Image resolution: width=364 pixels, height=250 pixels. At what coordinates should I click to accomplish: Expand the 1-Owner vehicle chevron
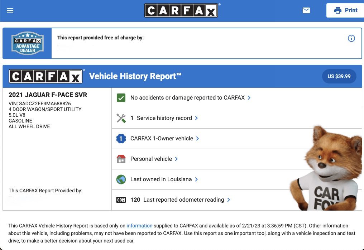197,139
